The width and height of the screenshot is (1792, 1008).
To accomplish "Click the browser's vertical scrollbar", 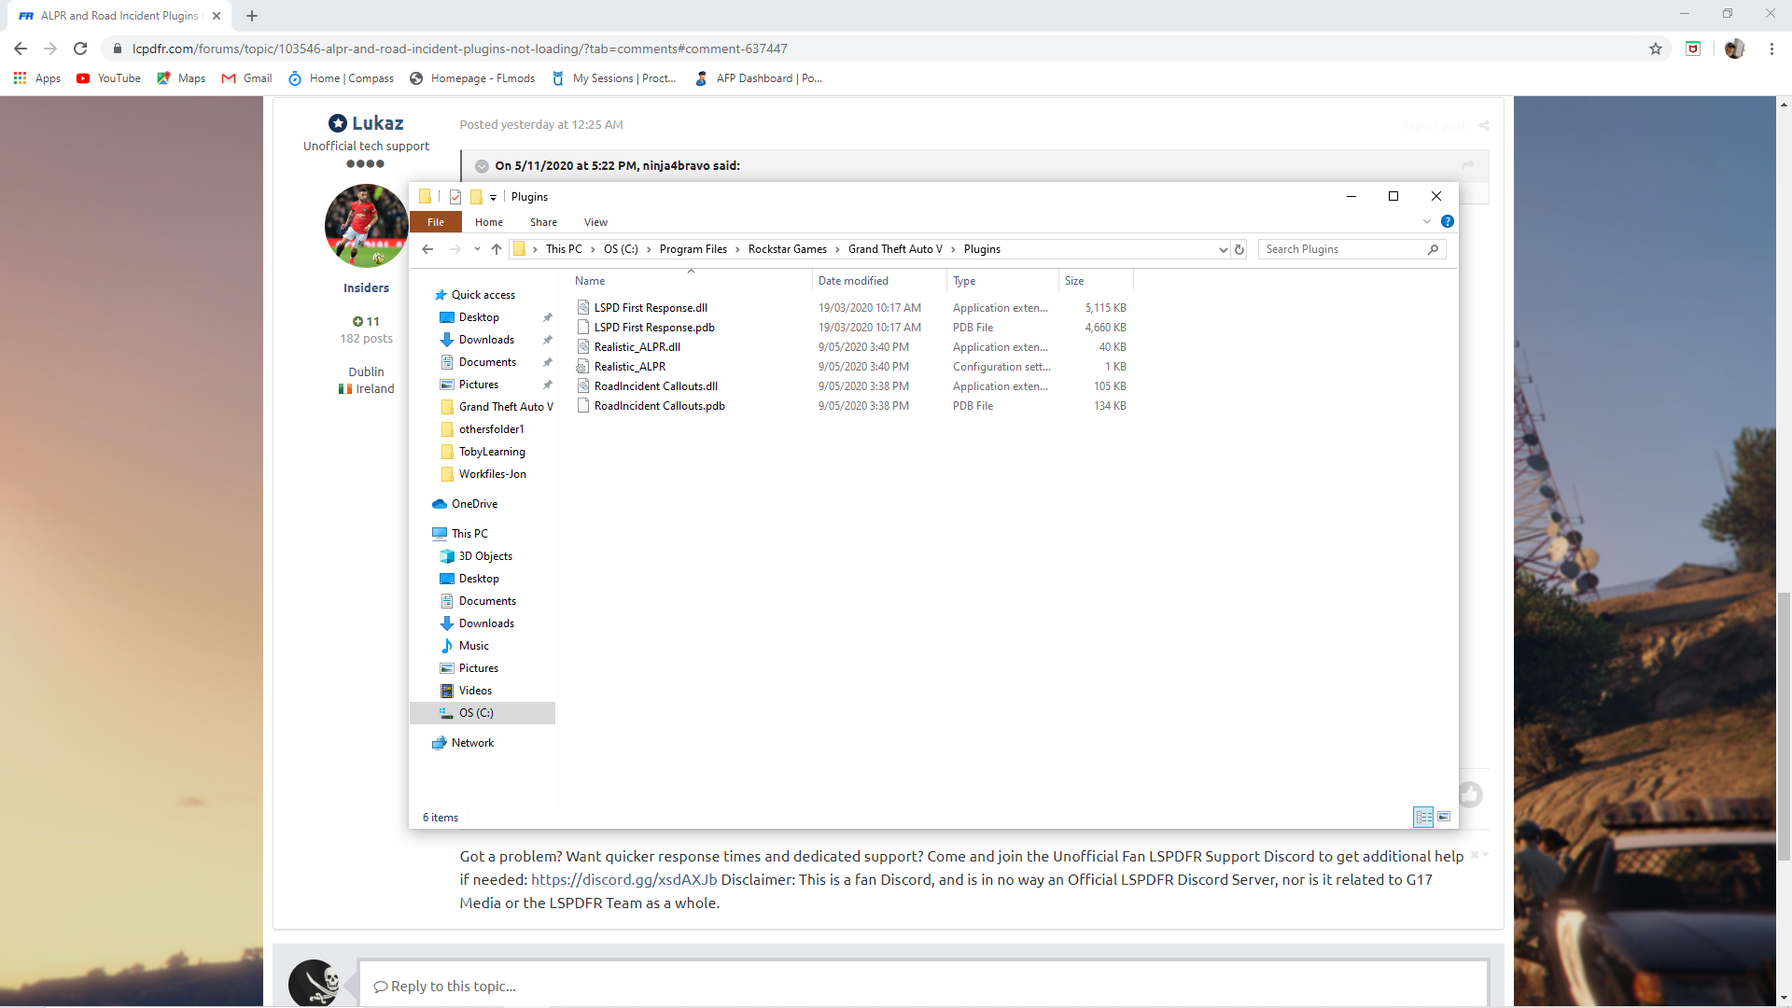I will (x=1784, y=728).
